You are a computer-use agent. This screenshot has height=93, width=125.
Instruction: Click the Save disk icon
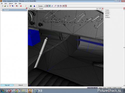click(7, 6)
